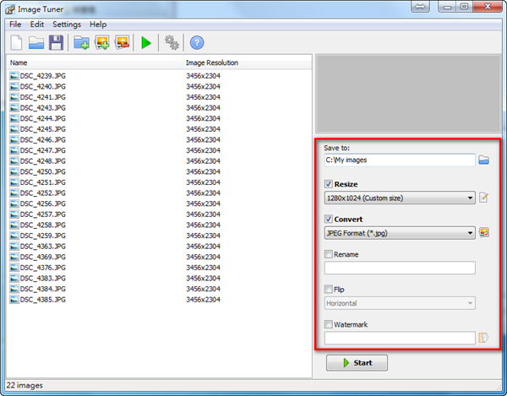Click the Start button
This screenshot has width=507, height=396.
point(357,363)
